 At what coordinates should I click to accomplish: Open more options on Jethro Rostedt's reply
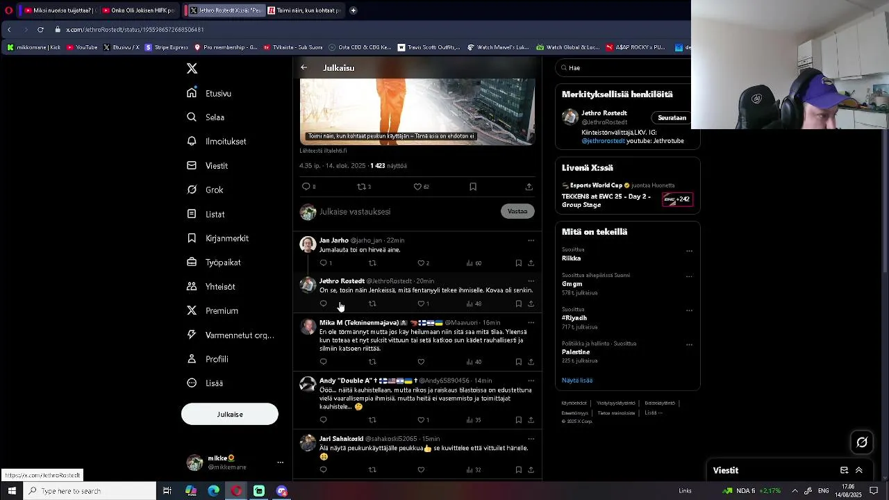coord(531,281)
